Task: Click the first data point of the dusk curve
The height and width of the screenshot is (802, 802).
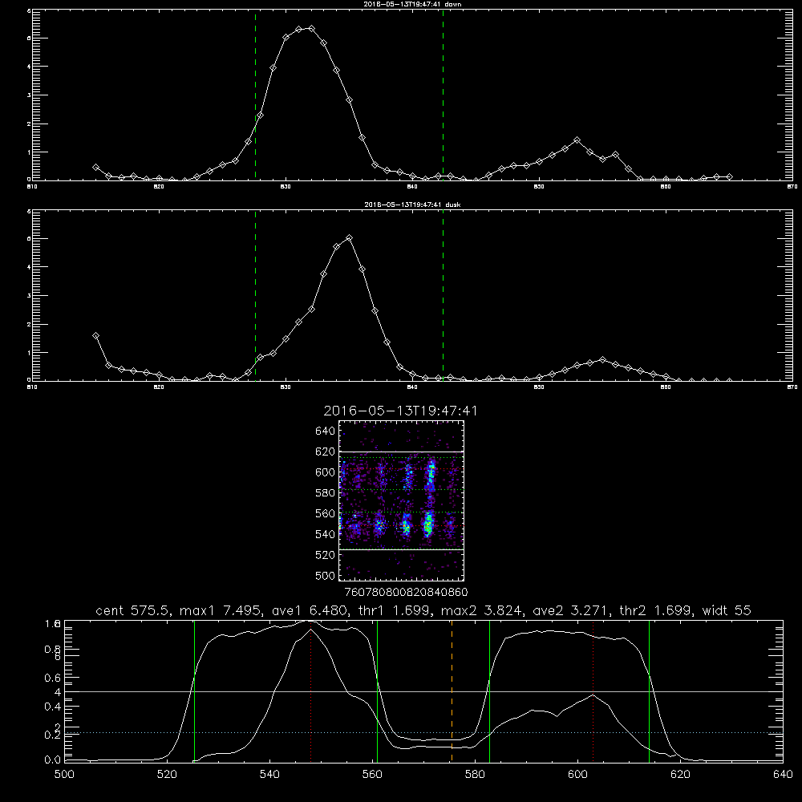Action: (x=95, y=335)
